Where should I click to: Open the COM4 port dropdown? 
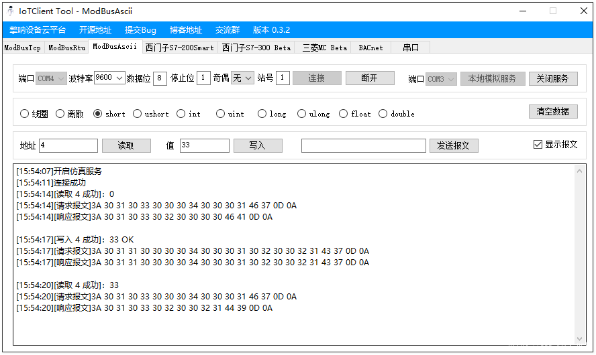click(51, 78)
